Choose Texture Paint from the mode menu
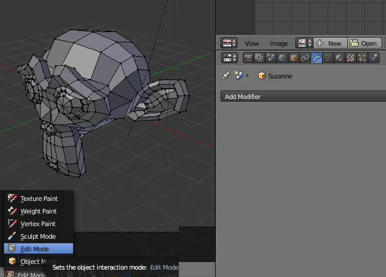Screen dimensions: 386x277 39,199
